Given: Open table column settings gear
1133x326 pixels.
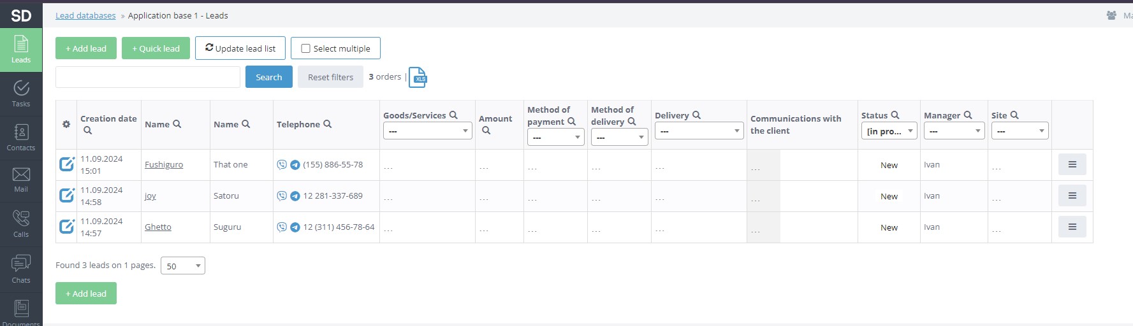Looking at the screenshot, I should click(x=66, y=124).
